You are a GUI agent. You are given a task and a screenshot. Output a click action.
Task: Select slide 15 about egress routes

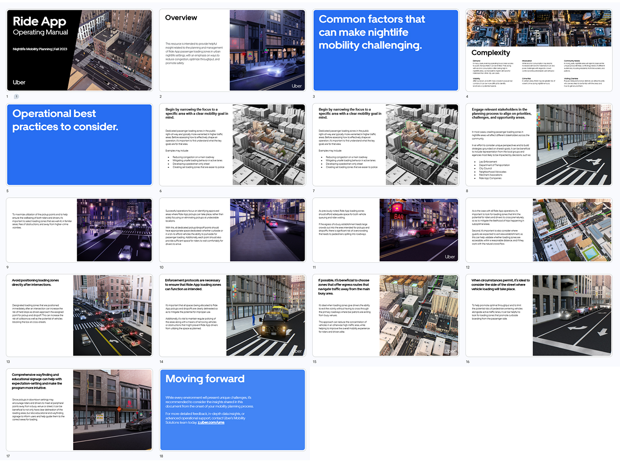[x=386, y=315]
